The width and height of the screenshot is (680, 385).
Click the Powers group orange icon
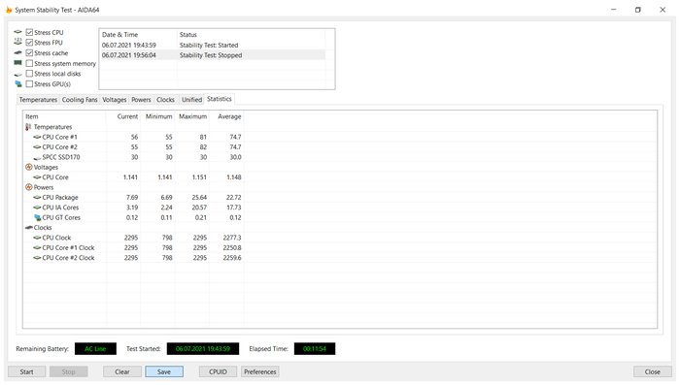pyautogui.click(x=28, y=187)
